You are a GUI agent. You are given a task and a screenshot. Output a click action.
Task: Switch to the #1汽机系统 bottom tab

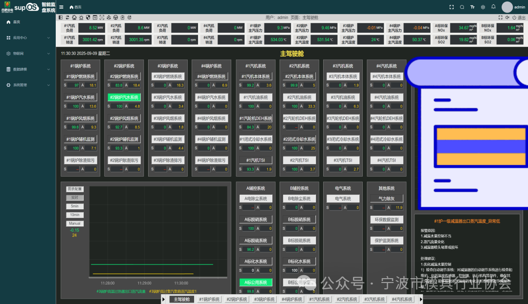click(x=320, y=299)
